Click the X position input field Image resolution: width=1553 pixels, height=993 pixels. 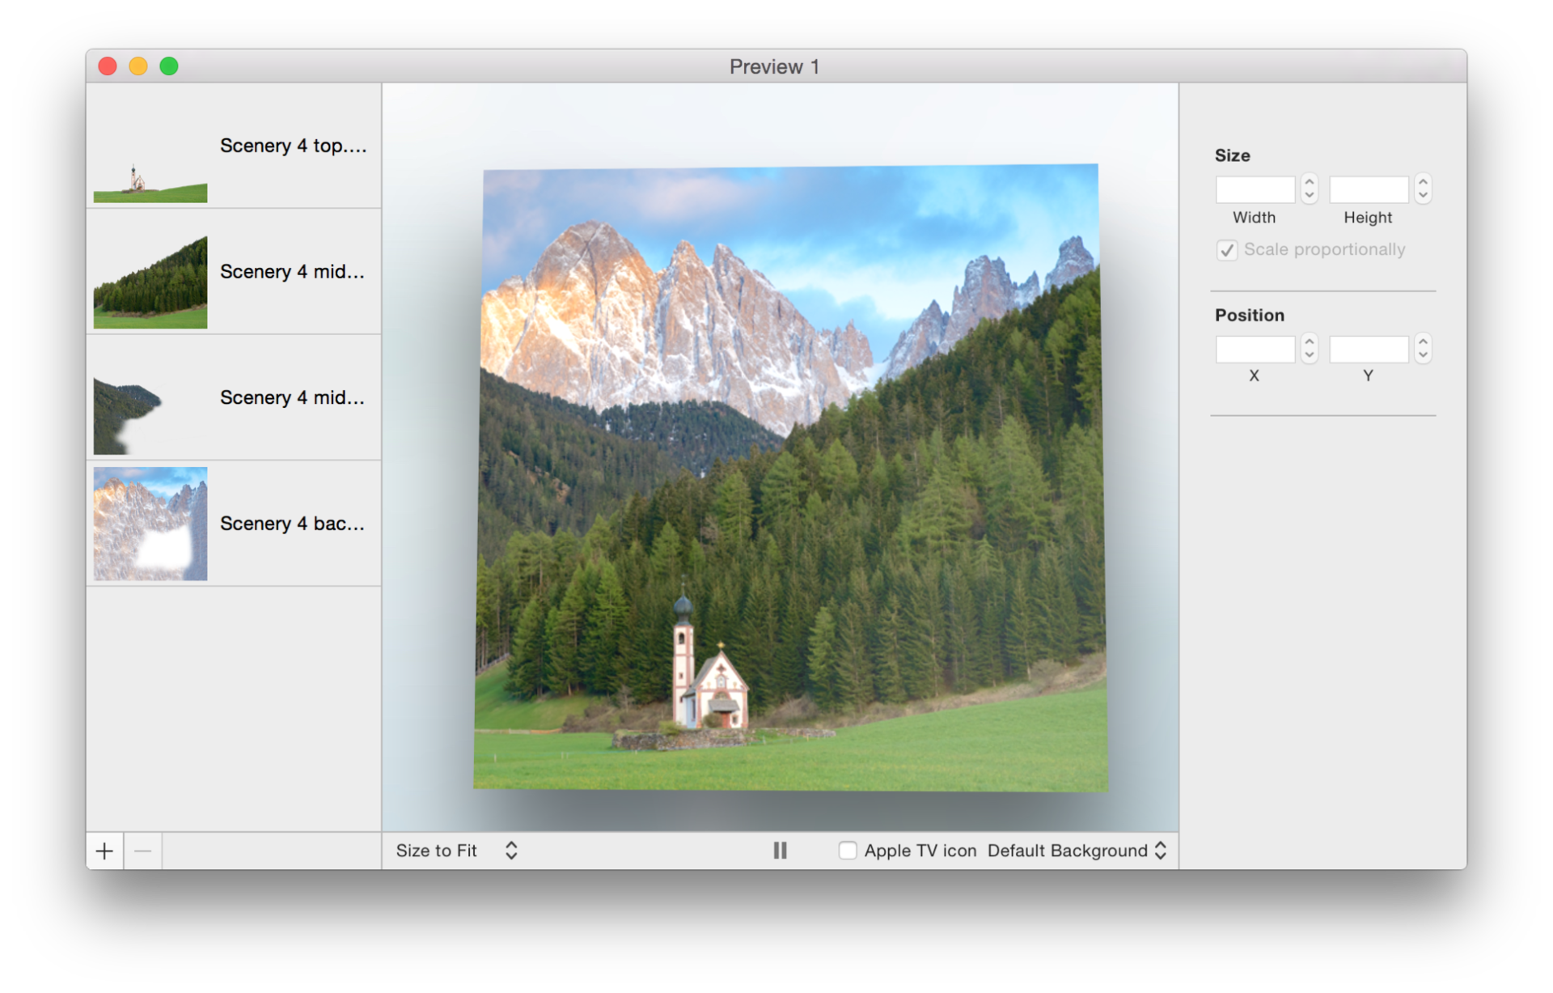(1255, 349)
